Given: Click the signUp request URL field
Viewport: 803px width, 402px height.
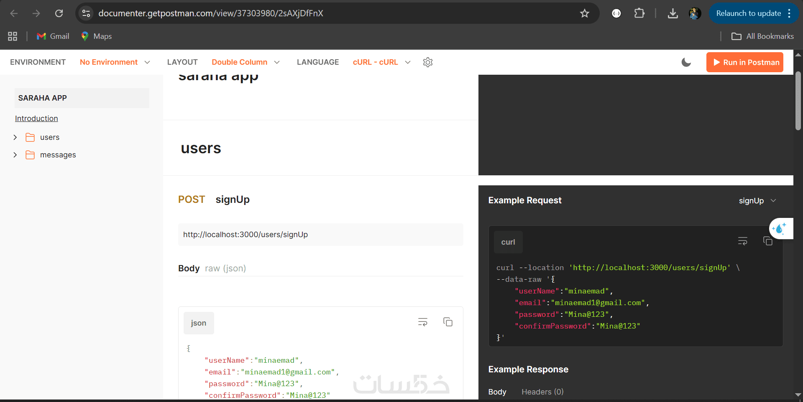Looking at the screenshot, I should click(x=321, y=235).
